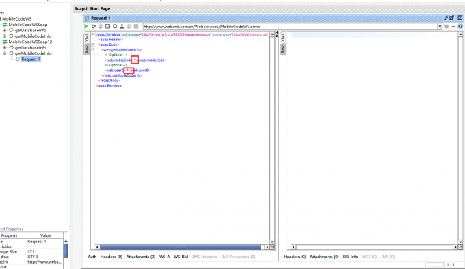Click the SOAP icon in Request 1 window title
This screenshot has height=269, width=465.
tap(87, 18)
